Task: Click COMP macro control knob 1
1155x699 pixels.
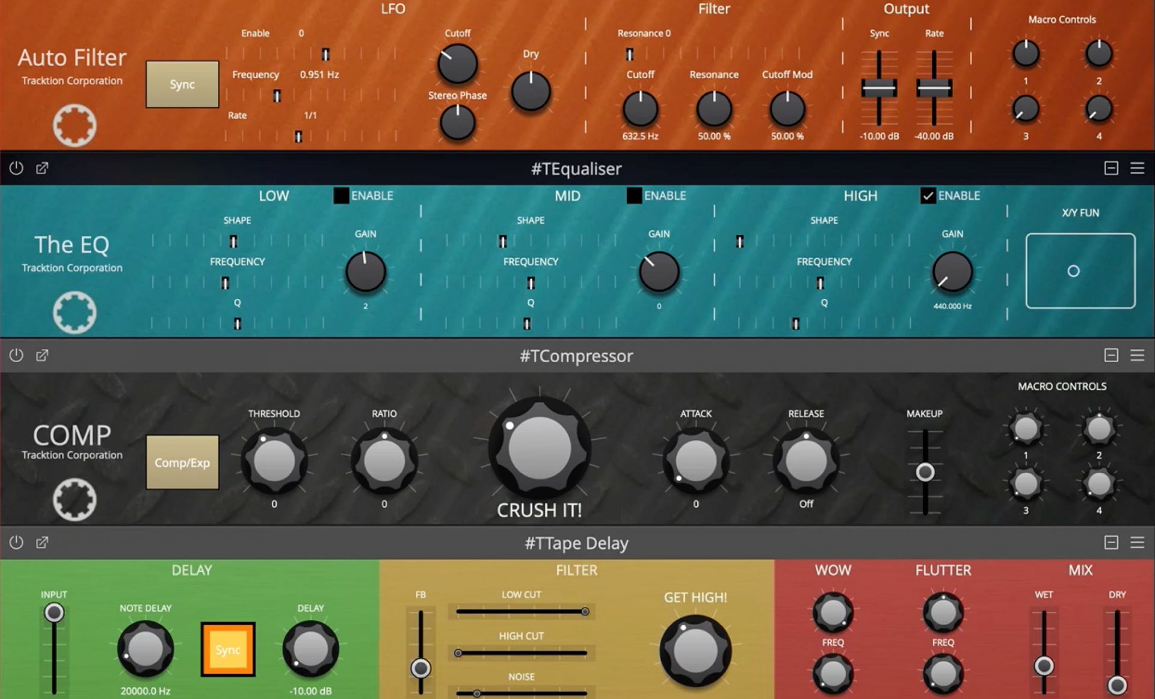Action: coord(1026,429)
